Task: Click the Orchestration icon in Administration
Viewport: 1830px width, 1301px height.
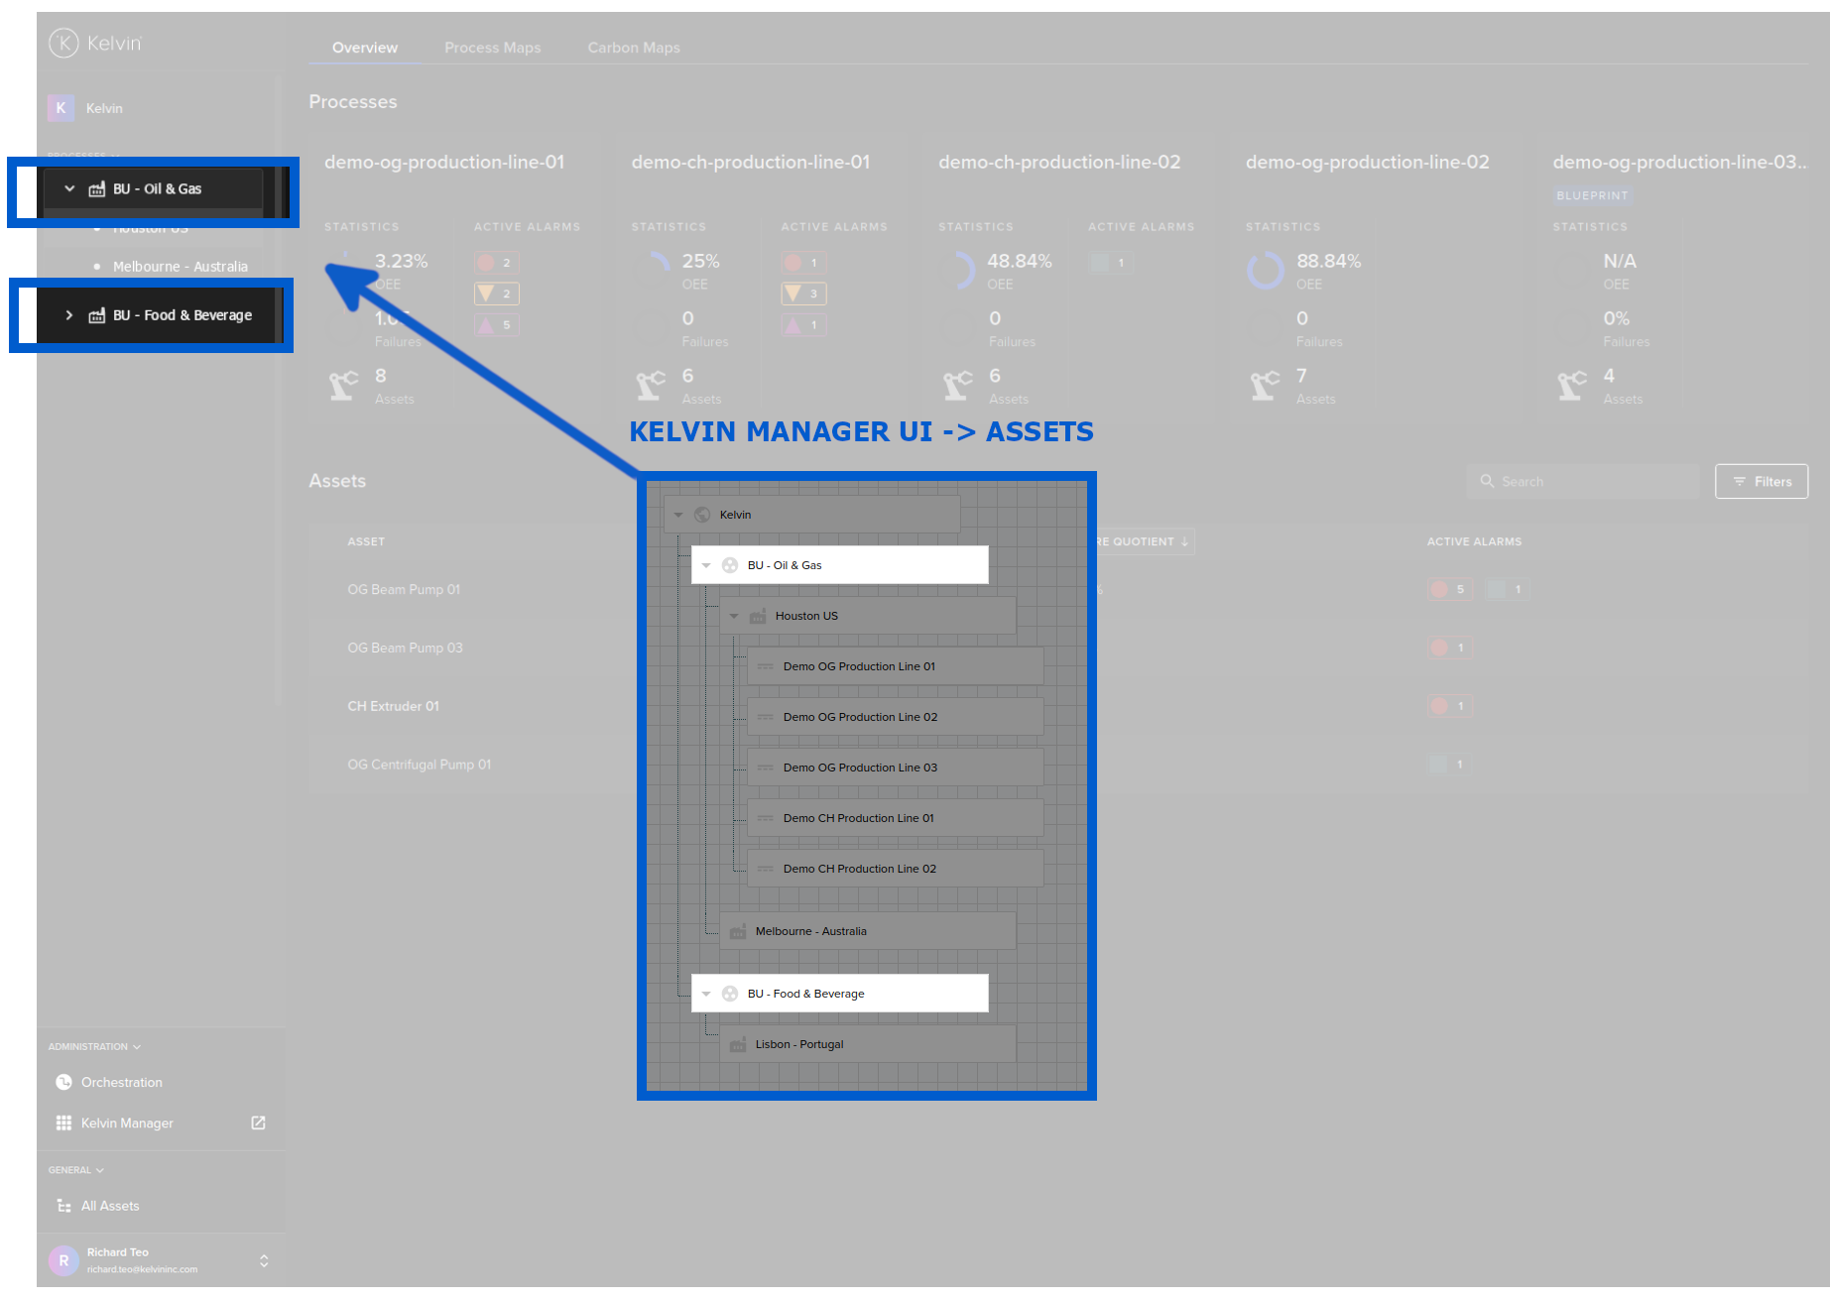Action: [63, 1082]
